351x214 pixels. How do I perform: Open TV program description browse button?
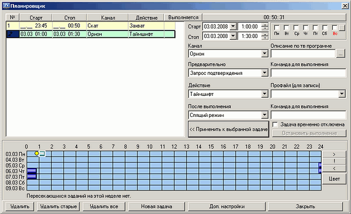pyautogui.click(x=340, y=54)
